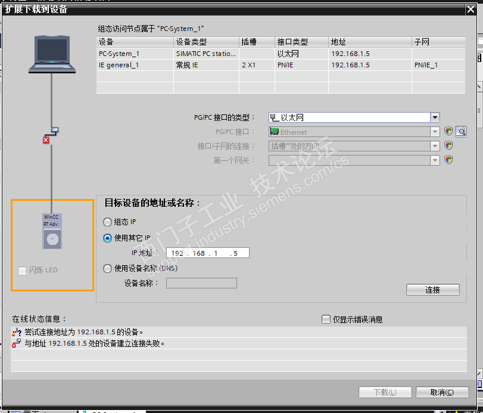Click the 子网 column header

tap(439, 42)
